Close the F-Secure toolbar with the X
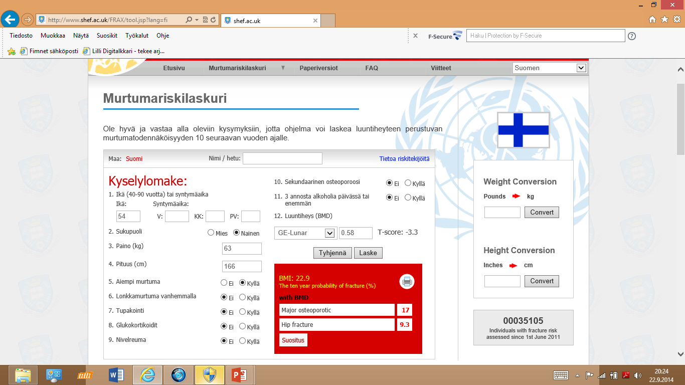Image resolution: width=685 pixels, height=385 pixels. pos(415,36)
